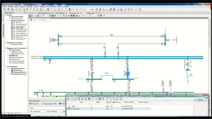Select study case 09 - Работа РЗА
The width and height of the screenshot is (212, 119).
click(x=18, y=37)
